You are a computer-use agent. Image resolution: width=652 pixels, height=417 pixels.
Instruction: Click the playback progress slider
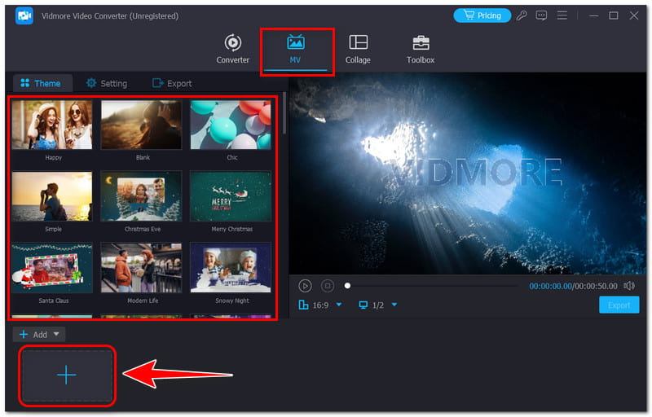pos(431,286)
